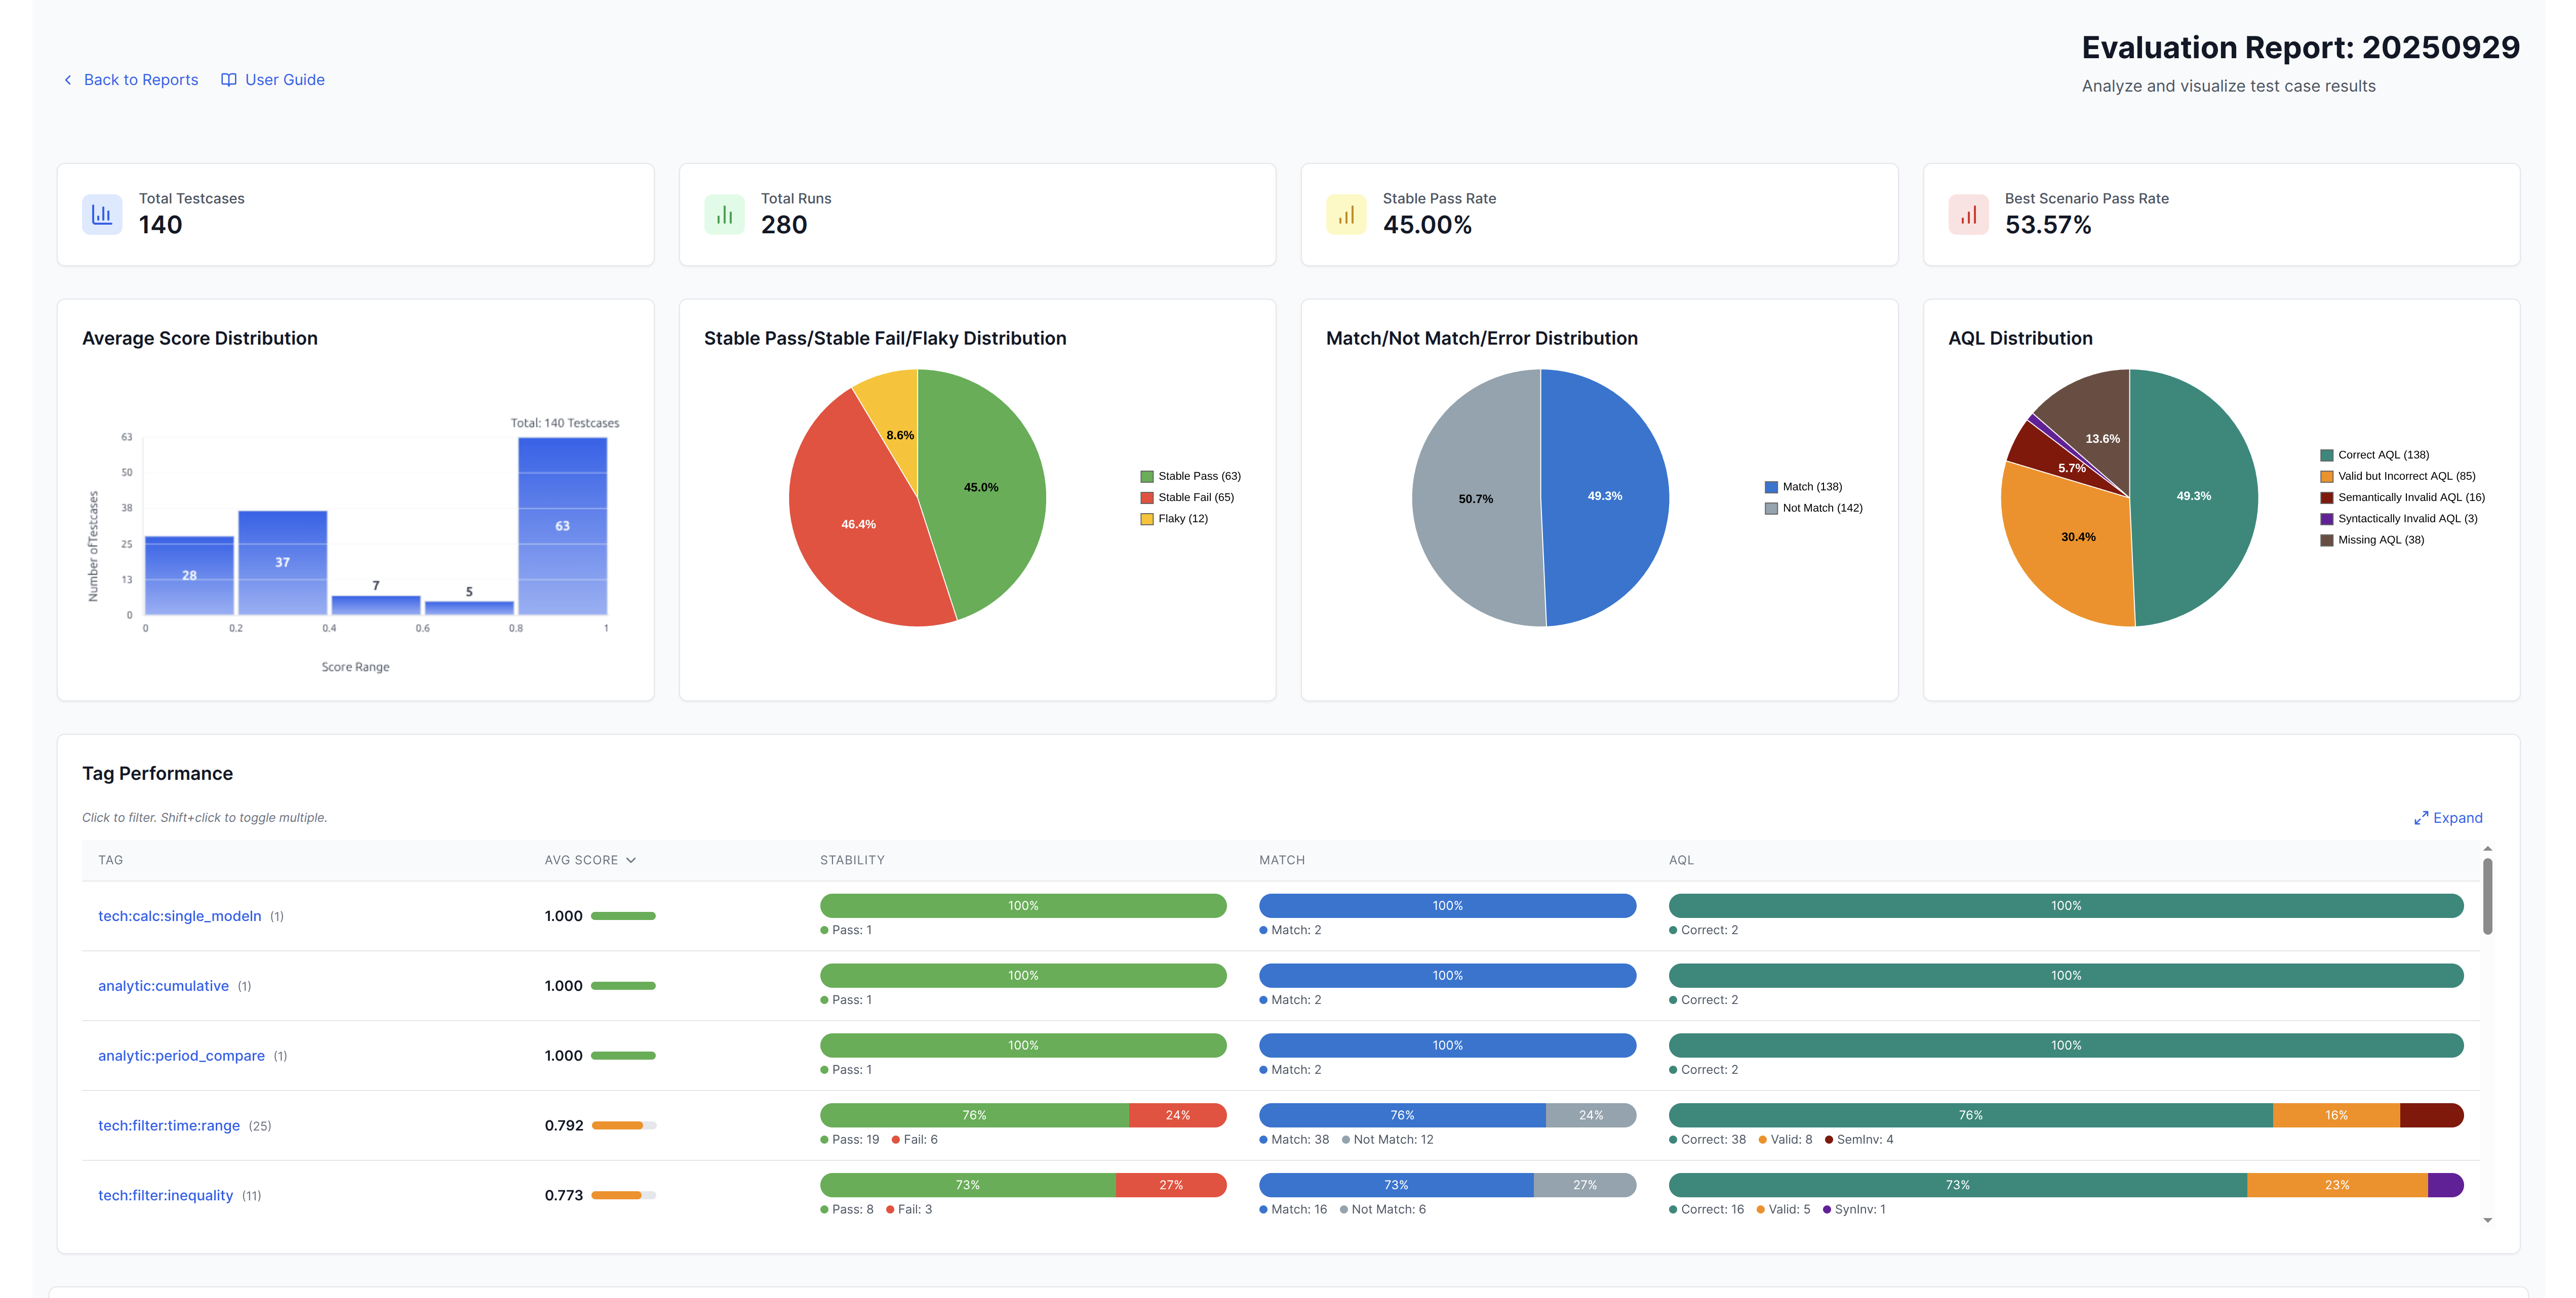Click the red Best Scenario Pass Rate icon
Viewport: 2576px width, 1298px height.
1968,214
